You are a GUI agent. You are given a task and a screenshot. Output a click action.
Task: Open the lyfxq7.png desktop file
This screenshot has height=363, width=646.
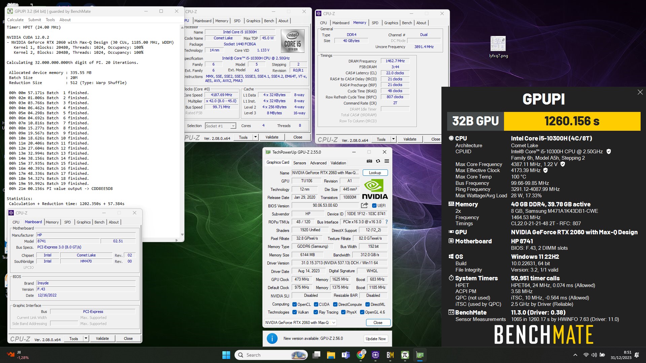[x=498, y=47]
